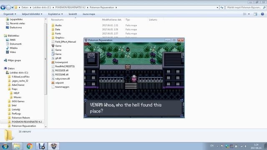The height and width of the screenshot is (150, 267).
Task: Click the Explorer search field
Action: tap(246, 7)
